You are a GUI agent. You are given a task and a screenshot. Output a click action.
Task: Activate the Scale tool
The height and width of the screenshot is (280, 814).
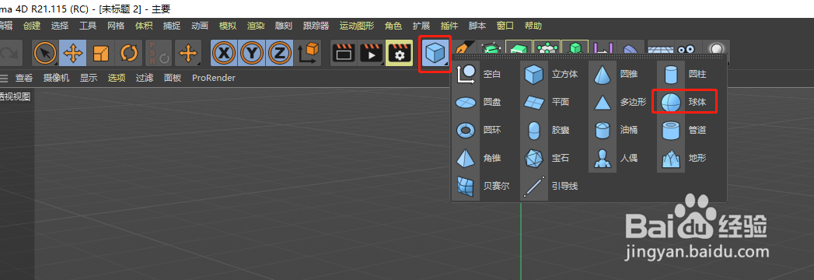click(x=100, y=53)
